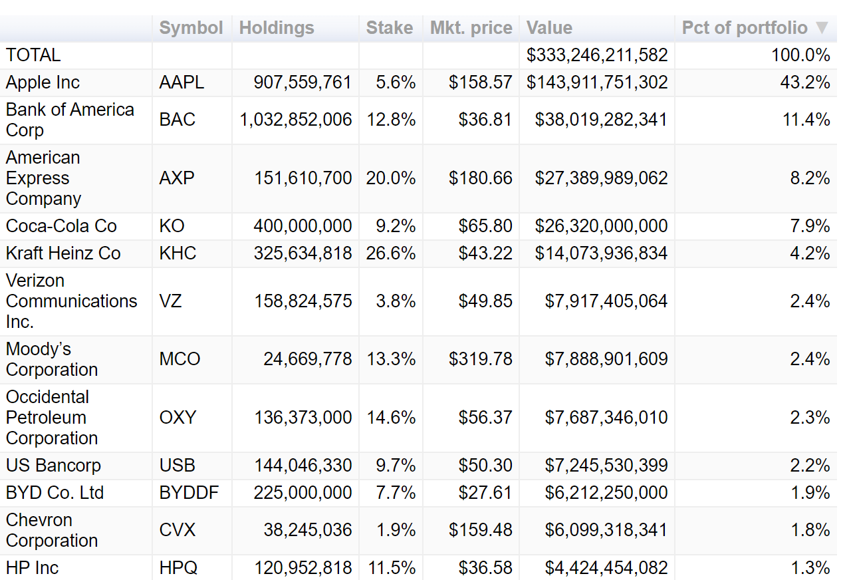Sort table by Holdings column header

click(277, 28)
